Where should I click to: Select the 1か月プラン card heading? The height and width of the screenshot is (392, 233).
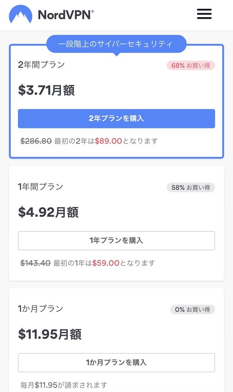[x=41, y=309]
